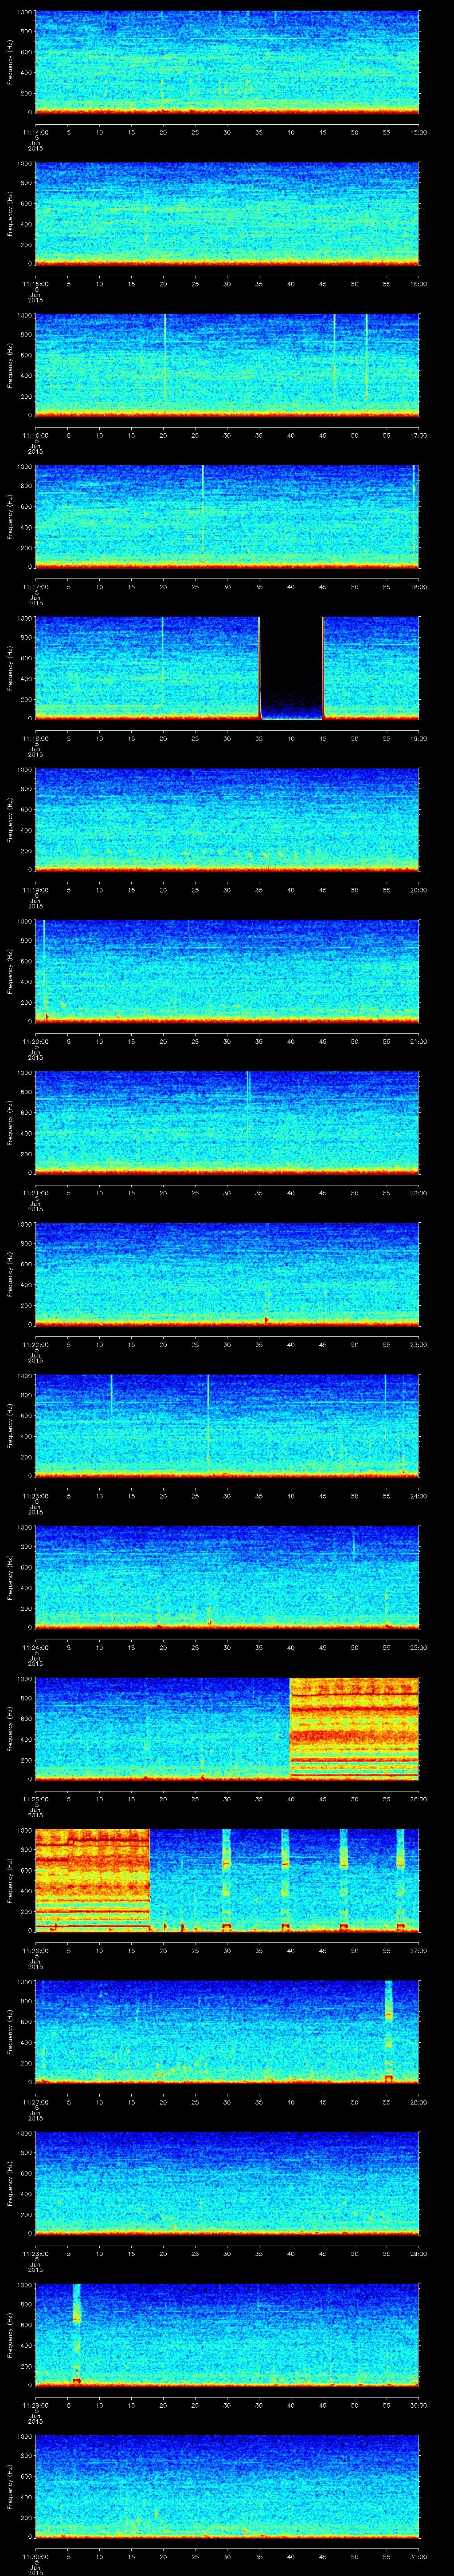Open the spectrogram panel starting at 11:15:00
The height and width of the screenshot is (2576, 454).
tap(227, 214)
